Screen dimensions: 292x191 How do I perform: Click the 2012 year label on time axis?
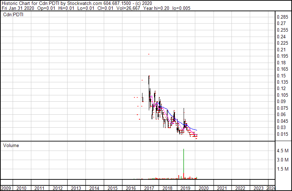click(58, 188)
